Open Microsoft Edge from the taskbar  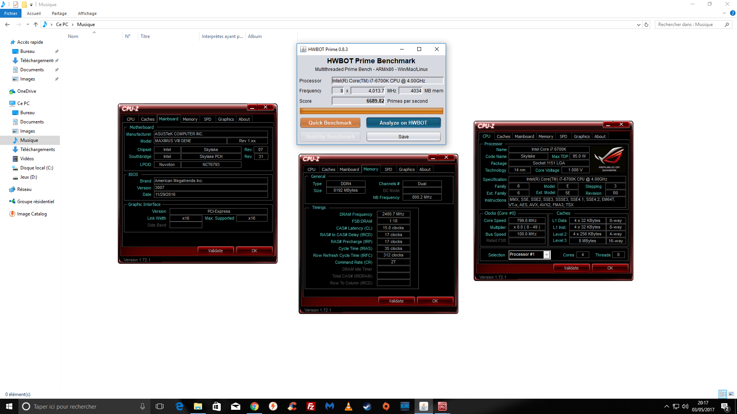(179, 406)
